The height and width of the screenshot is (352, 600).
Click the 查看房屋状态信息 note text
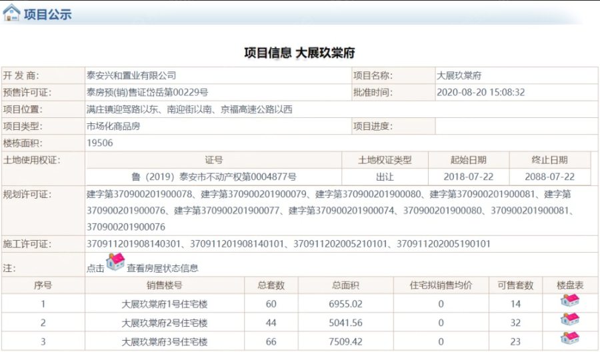pos(163,268)
